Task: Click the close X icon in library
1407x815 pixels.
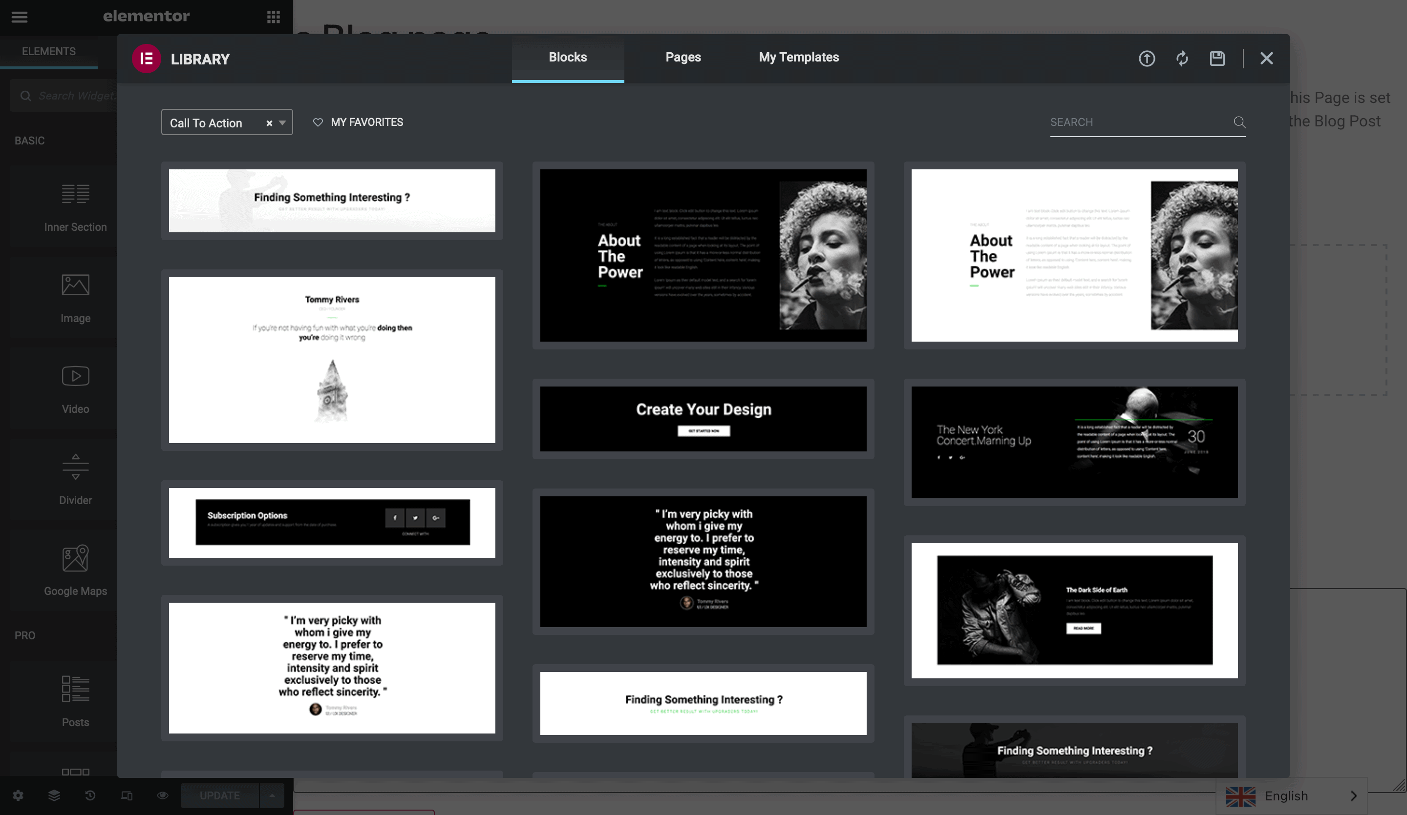Action: pyautogui.click(x=1267, y=58)
